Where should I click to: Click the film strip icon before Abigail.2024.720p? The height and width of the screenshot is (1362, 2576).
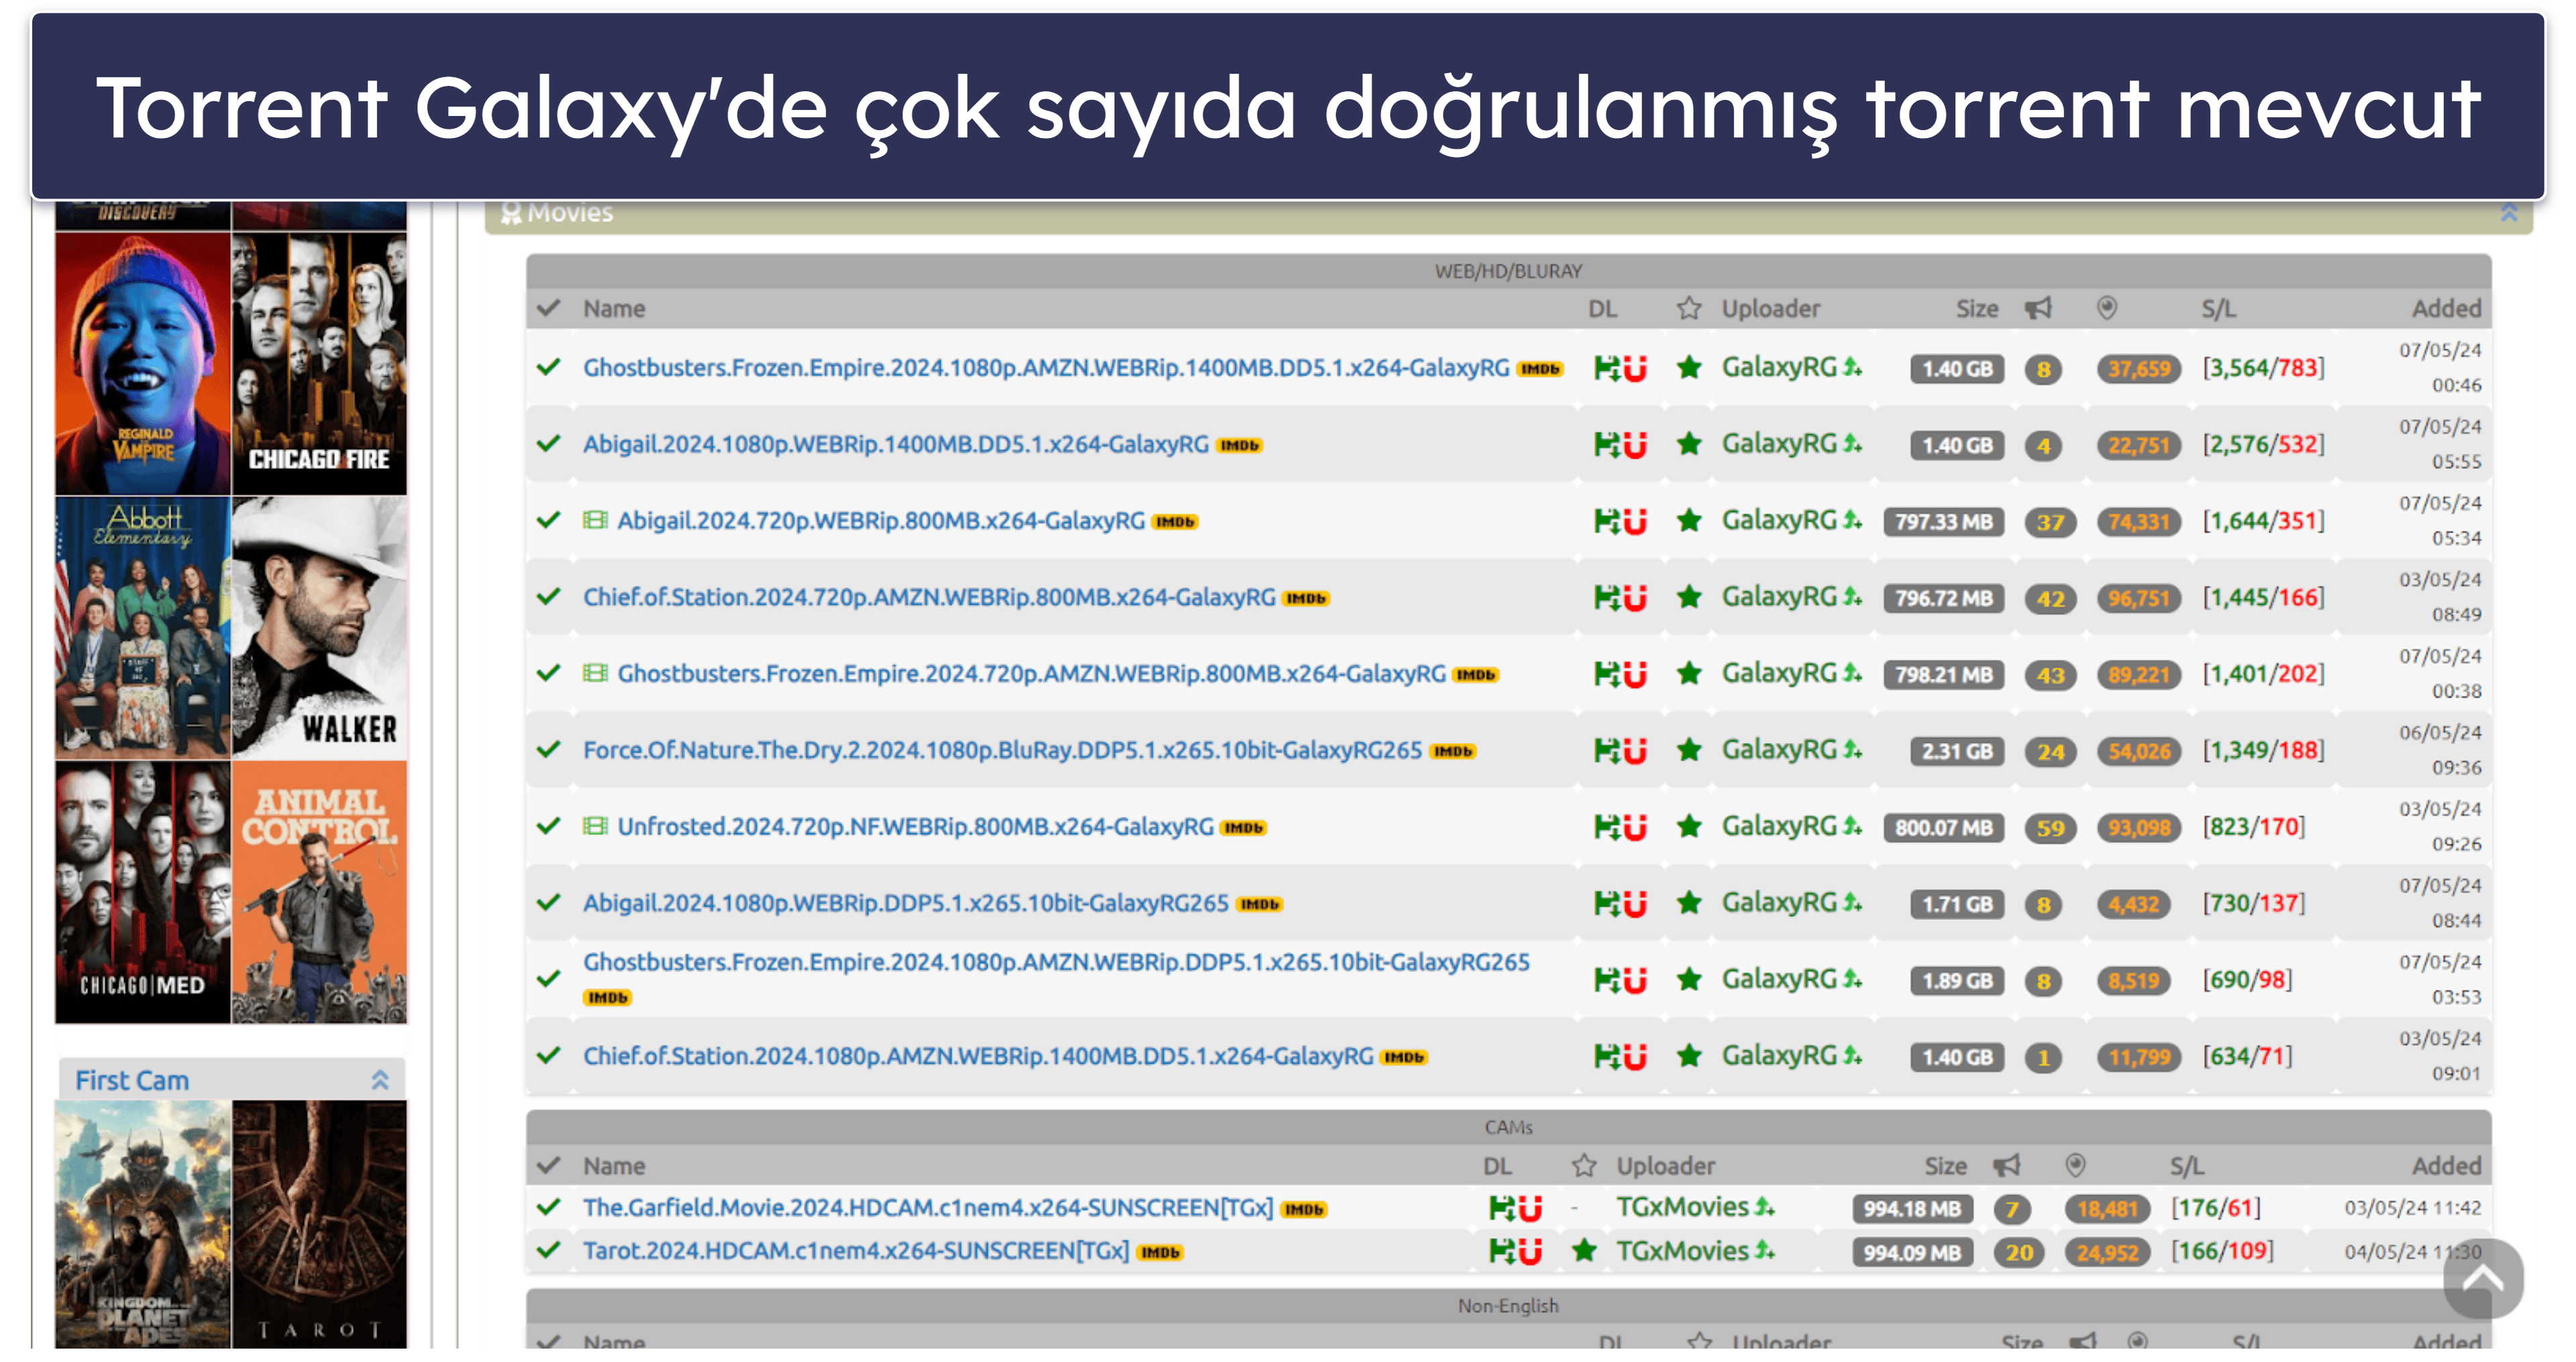595,520
